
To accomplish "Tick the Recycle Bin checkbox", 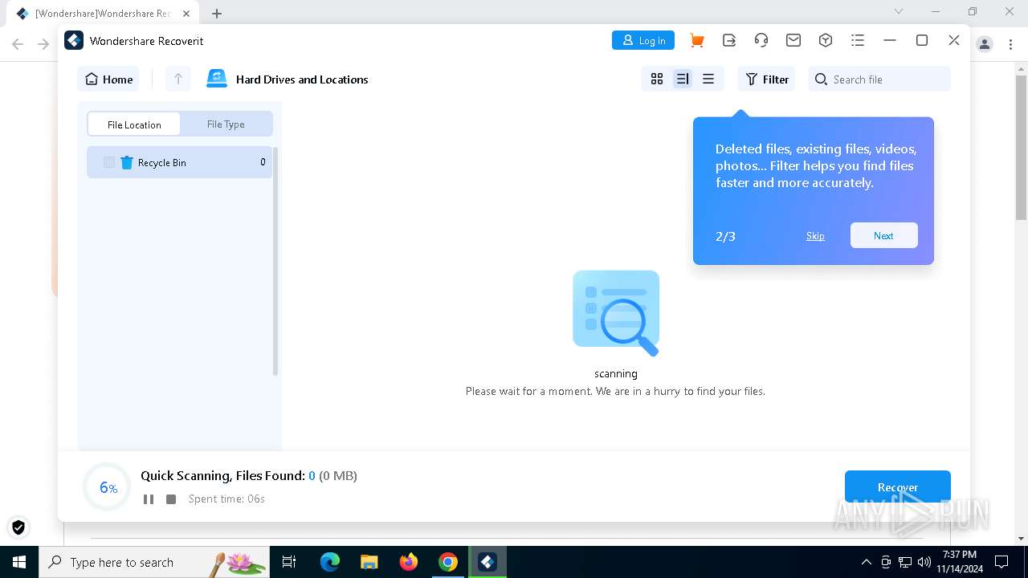I will 109,162.
